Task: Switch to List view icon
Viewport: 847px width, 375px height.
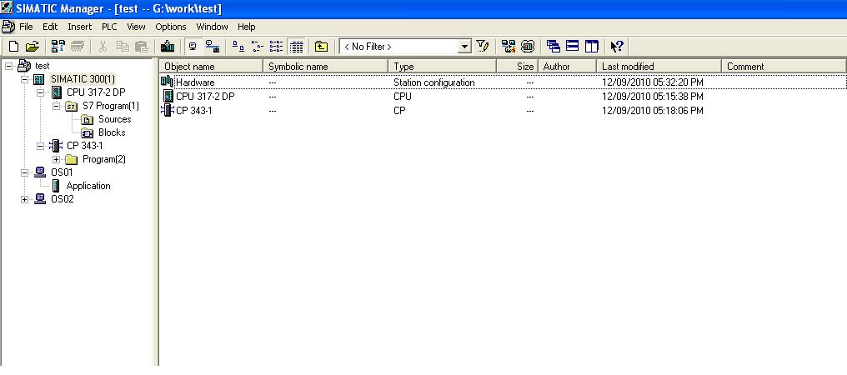Action: pyautogui.click(x=276, y=47)
